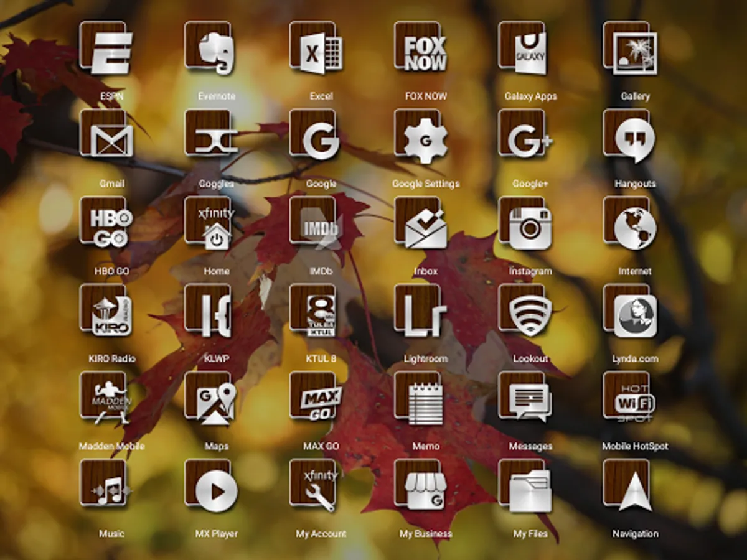Viewport: 747px width, 560px height.
Task: Open the ESPN app icon
Action: click(x=106, y=49)
